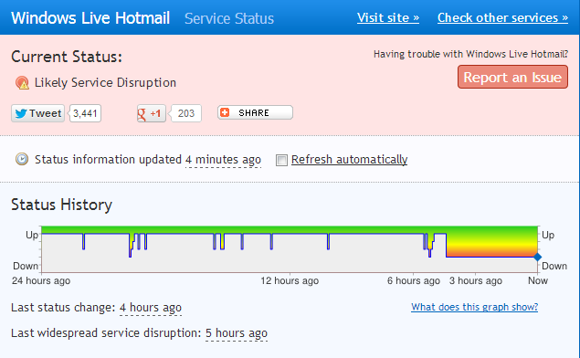
Task: Click 5 hours ago widespread disruption time
Action: click(x=237, y=332)
